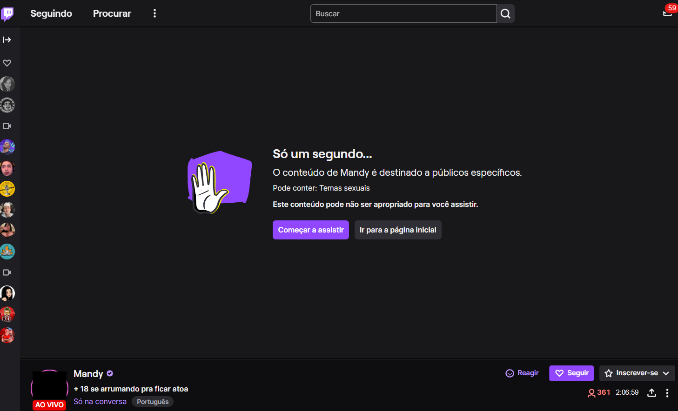Open the bottom red sidebar channel avatar

pyautogui.click(x=7, y=335)
